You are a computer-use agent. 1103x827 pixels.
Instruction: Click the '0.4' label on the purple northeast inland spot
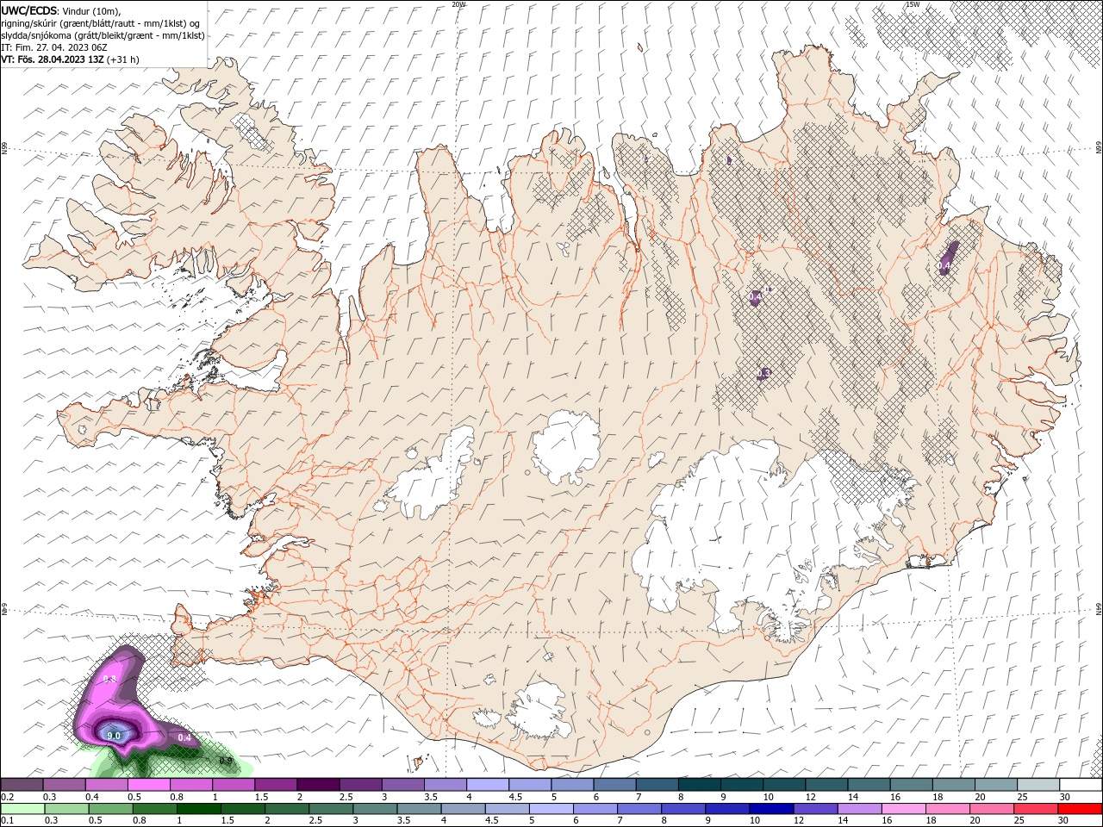coord(756,296)
